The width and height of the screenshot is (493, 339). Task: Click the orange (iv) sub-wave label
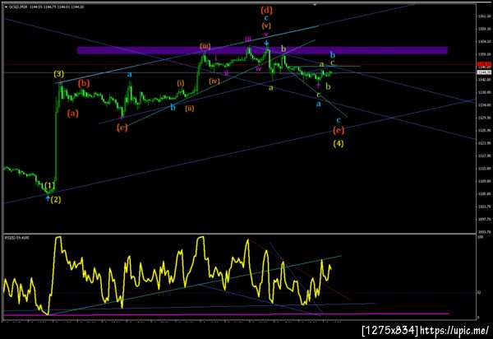click(214, 81)
